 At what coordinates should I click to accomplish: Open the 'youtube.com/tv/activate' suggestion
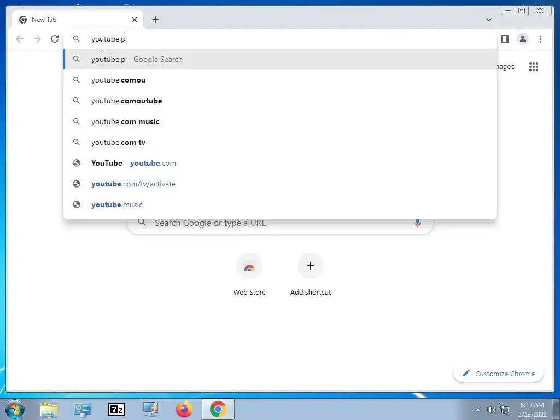(x=280, y=184)
